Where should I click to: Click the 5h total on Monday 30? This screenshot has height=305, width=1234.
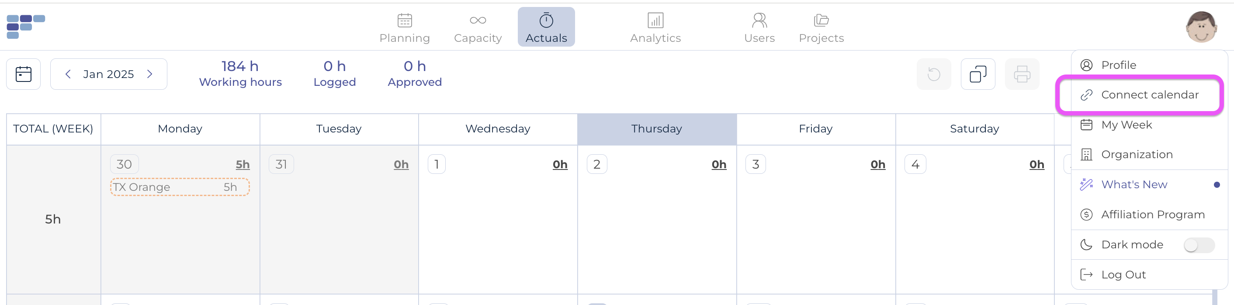click(x=243, y=165)
